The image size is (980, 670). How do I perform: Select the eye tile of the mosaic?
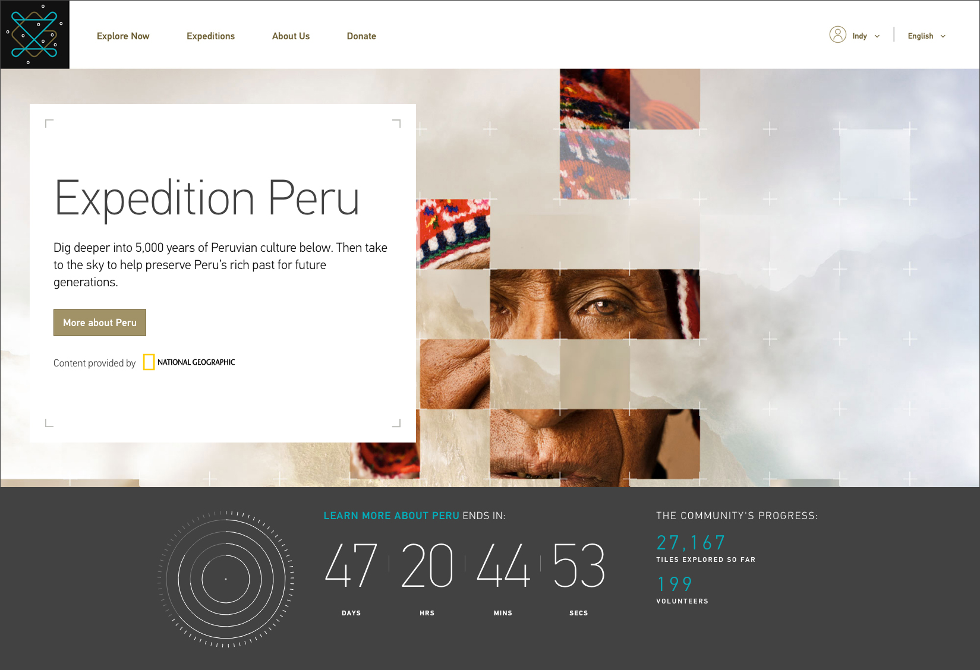pyautogui.click(x=594, y=304)
